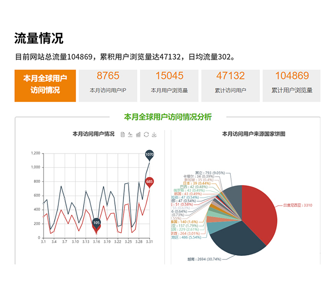Click the 卡塔尔 : 34 (0.39%) label
Viewport: 335px width, 296px height.
(x=199, y=176)
